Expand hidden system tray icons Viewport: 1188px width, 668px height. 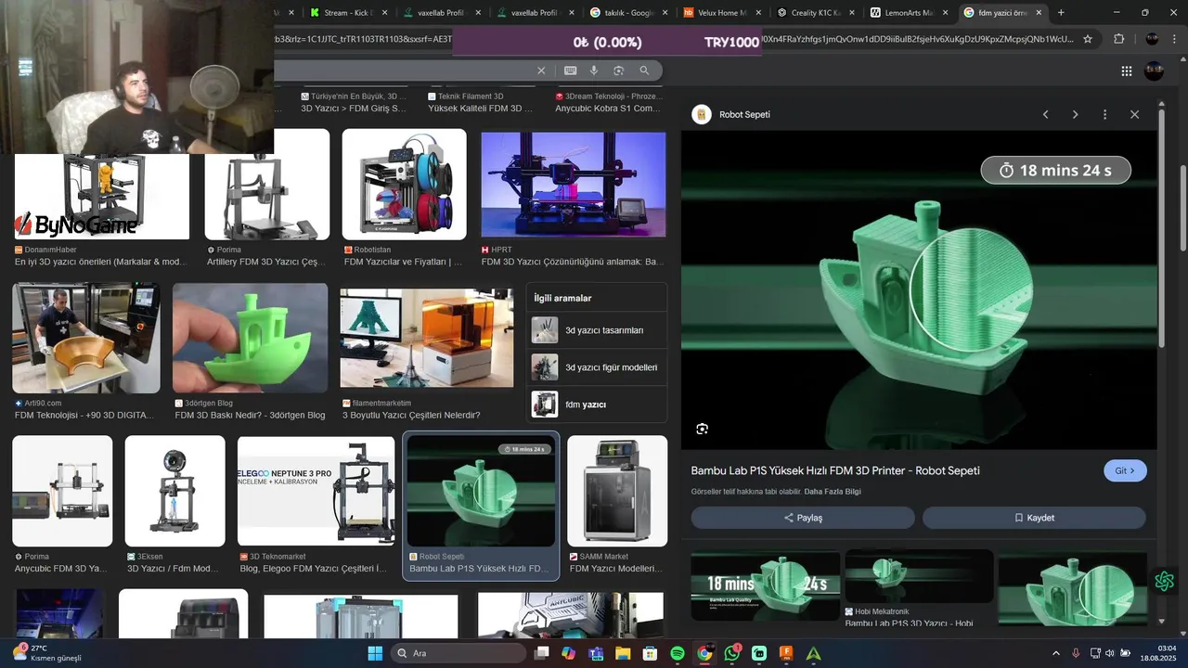pyautogui.click(x=1055, y=653)
